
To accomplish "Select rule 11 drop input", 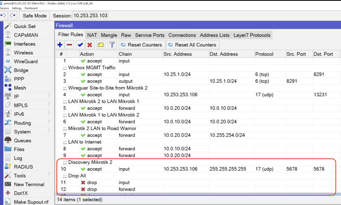I will pos(198,183).
